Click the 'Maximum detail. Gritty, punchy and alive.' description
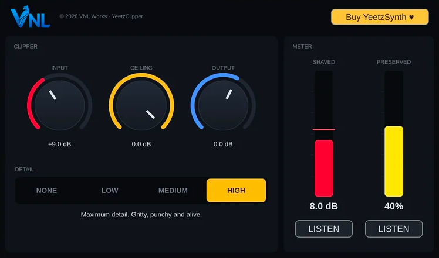Viewport: 439px width, 258px height. click(x=141, y=215)
